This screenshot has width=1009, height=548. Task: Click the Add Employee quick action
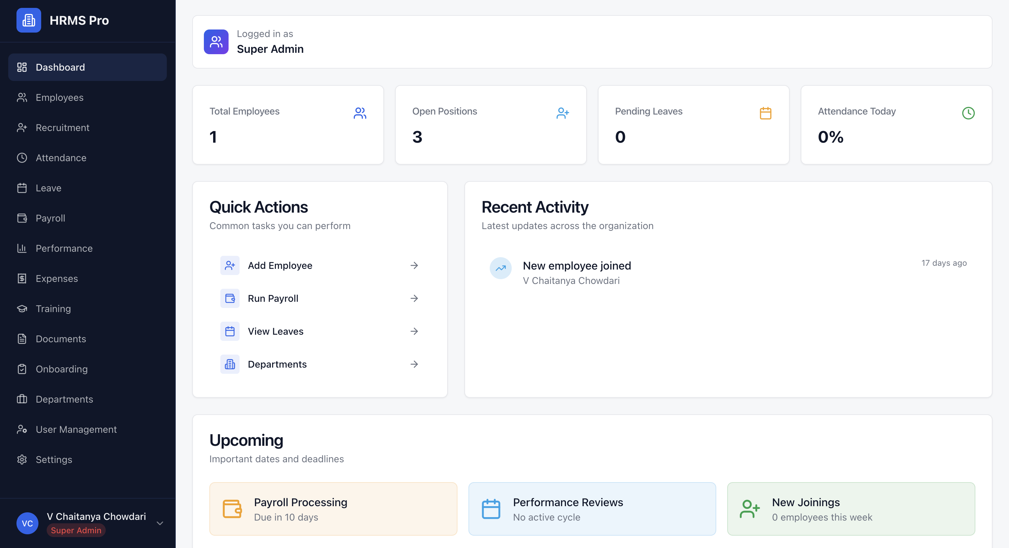click(x=320, y=265)
